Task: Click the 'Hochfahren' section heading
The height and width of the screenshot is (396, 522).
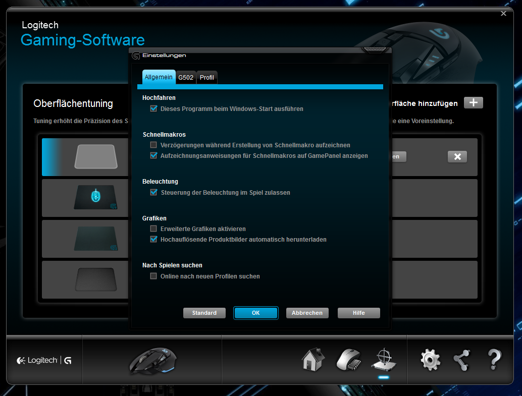Action: point(159,98)
